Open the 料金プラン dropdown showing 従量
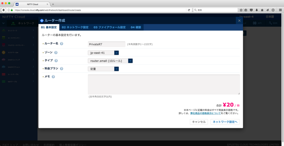The height and width of the screenshot is (146, 284). pyautogui.click(x=103, y=69)
